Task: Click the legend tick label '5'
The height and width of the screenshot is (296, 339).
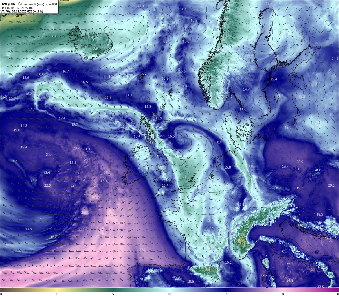Action: [113, 294]
